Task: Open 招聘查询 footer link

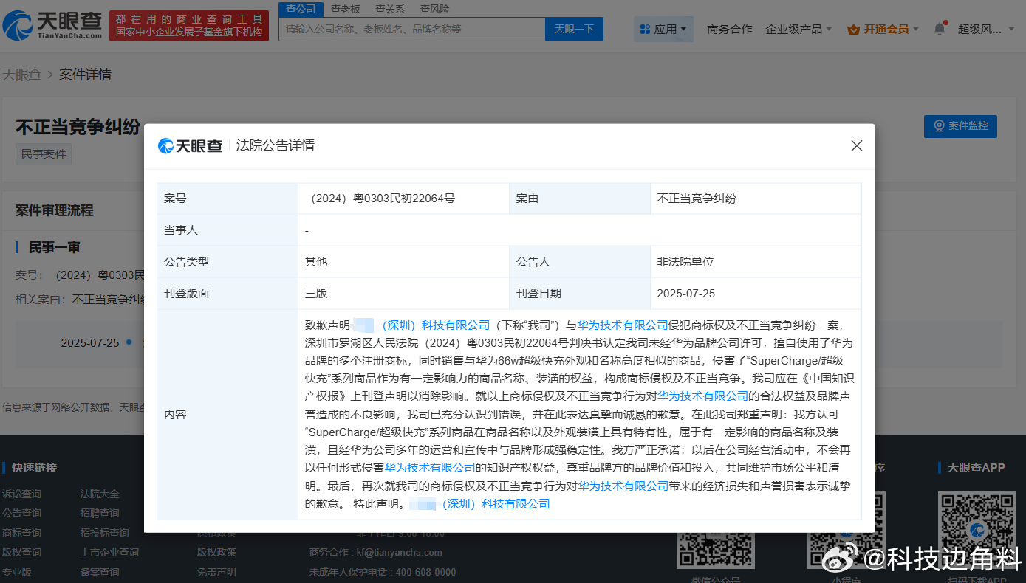Action: click(100, 513)
